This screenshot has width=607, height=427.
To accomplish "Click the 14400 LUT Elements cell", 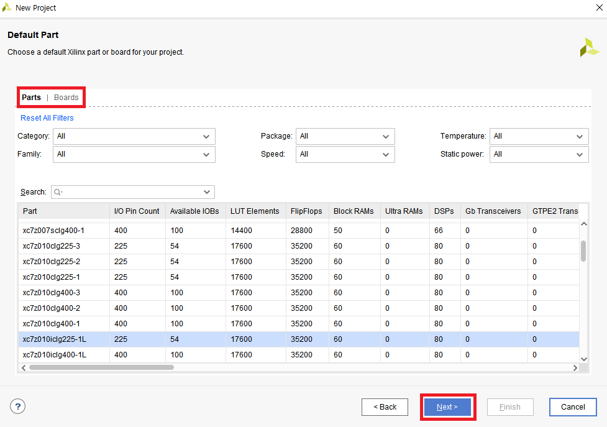I will pos(256,231).
